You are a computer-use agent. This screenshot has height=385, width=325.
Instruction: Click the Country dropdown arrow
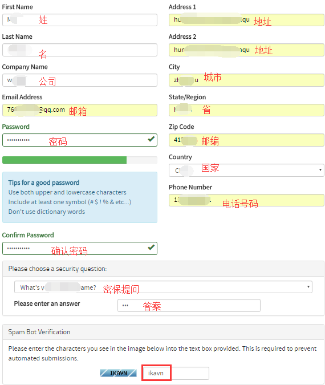click(x=320, y=170)
